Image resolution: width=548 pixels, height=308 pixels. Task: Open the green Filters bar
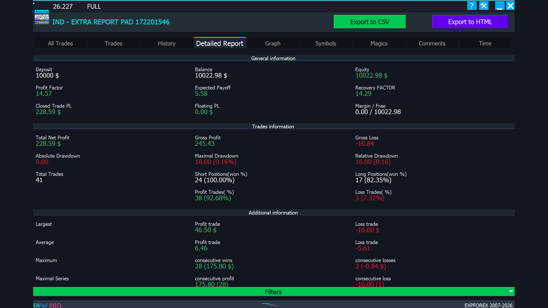273,292
